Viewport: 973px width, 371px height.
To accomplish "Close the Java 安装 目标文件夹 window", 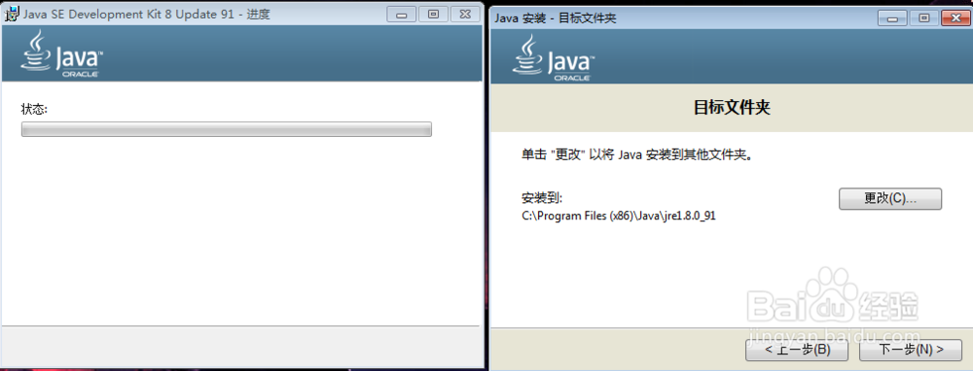I will (955, 17).
